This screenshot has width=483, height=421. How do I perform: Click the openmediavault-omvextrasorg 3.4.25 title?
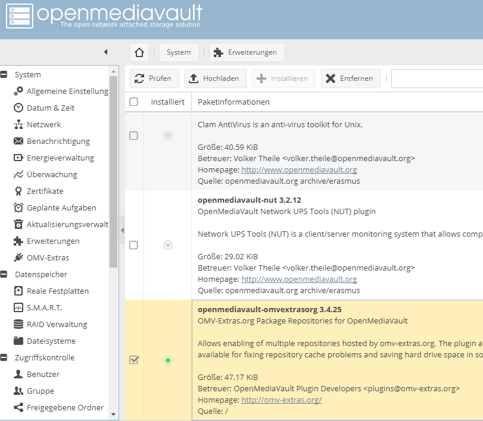270,310
